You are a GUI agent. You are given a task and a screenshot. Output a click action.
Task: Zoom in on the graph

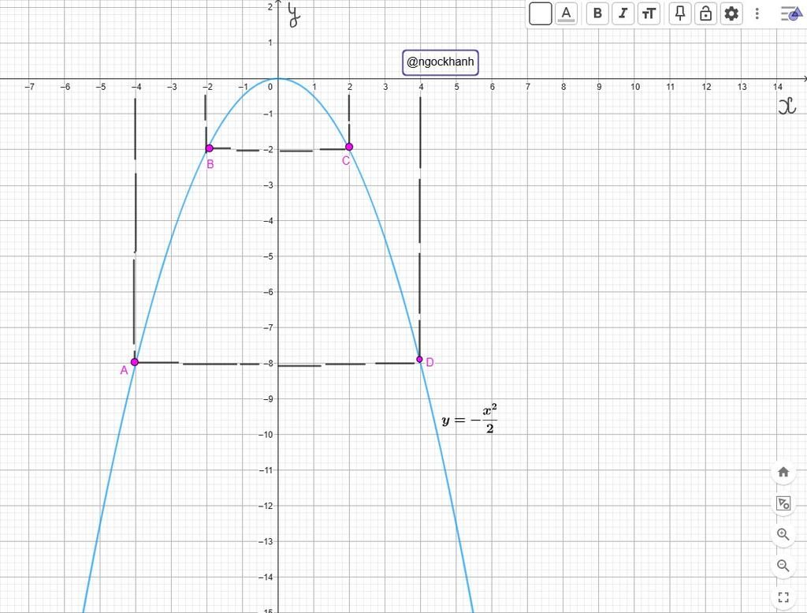click(x=783, y=534)
